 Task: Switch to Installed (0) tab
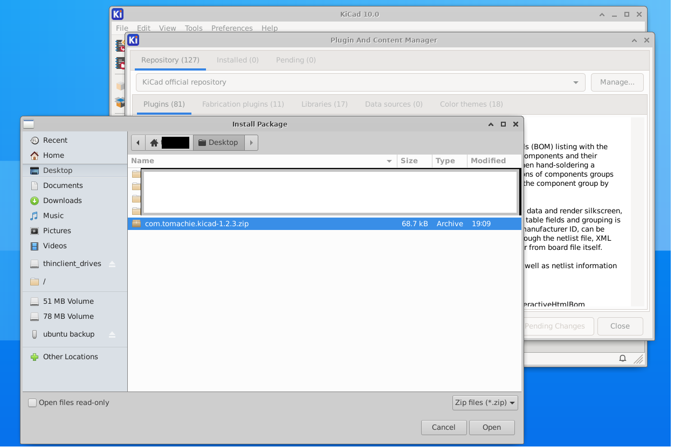click(x=238, y=60)
